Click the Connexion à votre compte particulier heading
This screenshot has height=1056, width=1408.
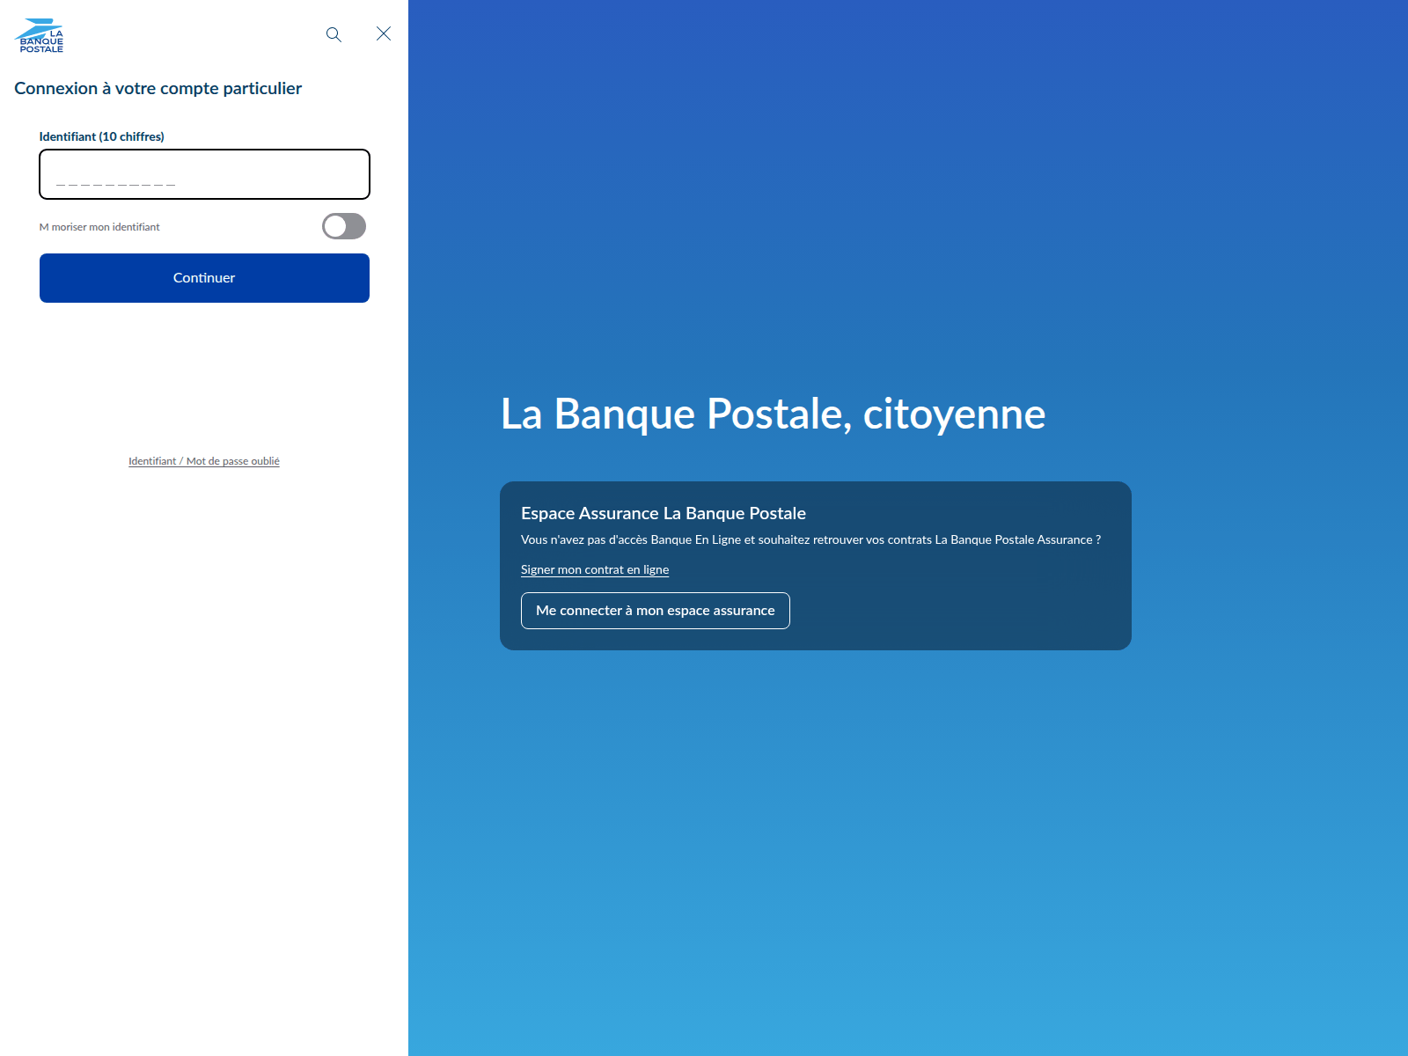(158, 88)
